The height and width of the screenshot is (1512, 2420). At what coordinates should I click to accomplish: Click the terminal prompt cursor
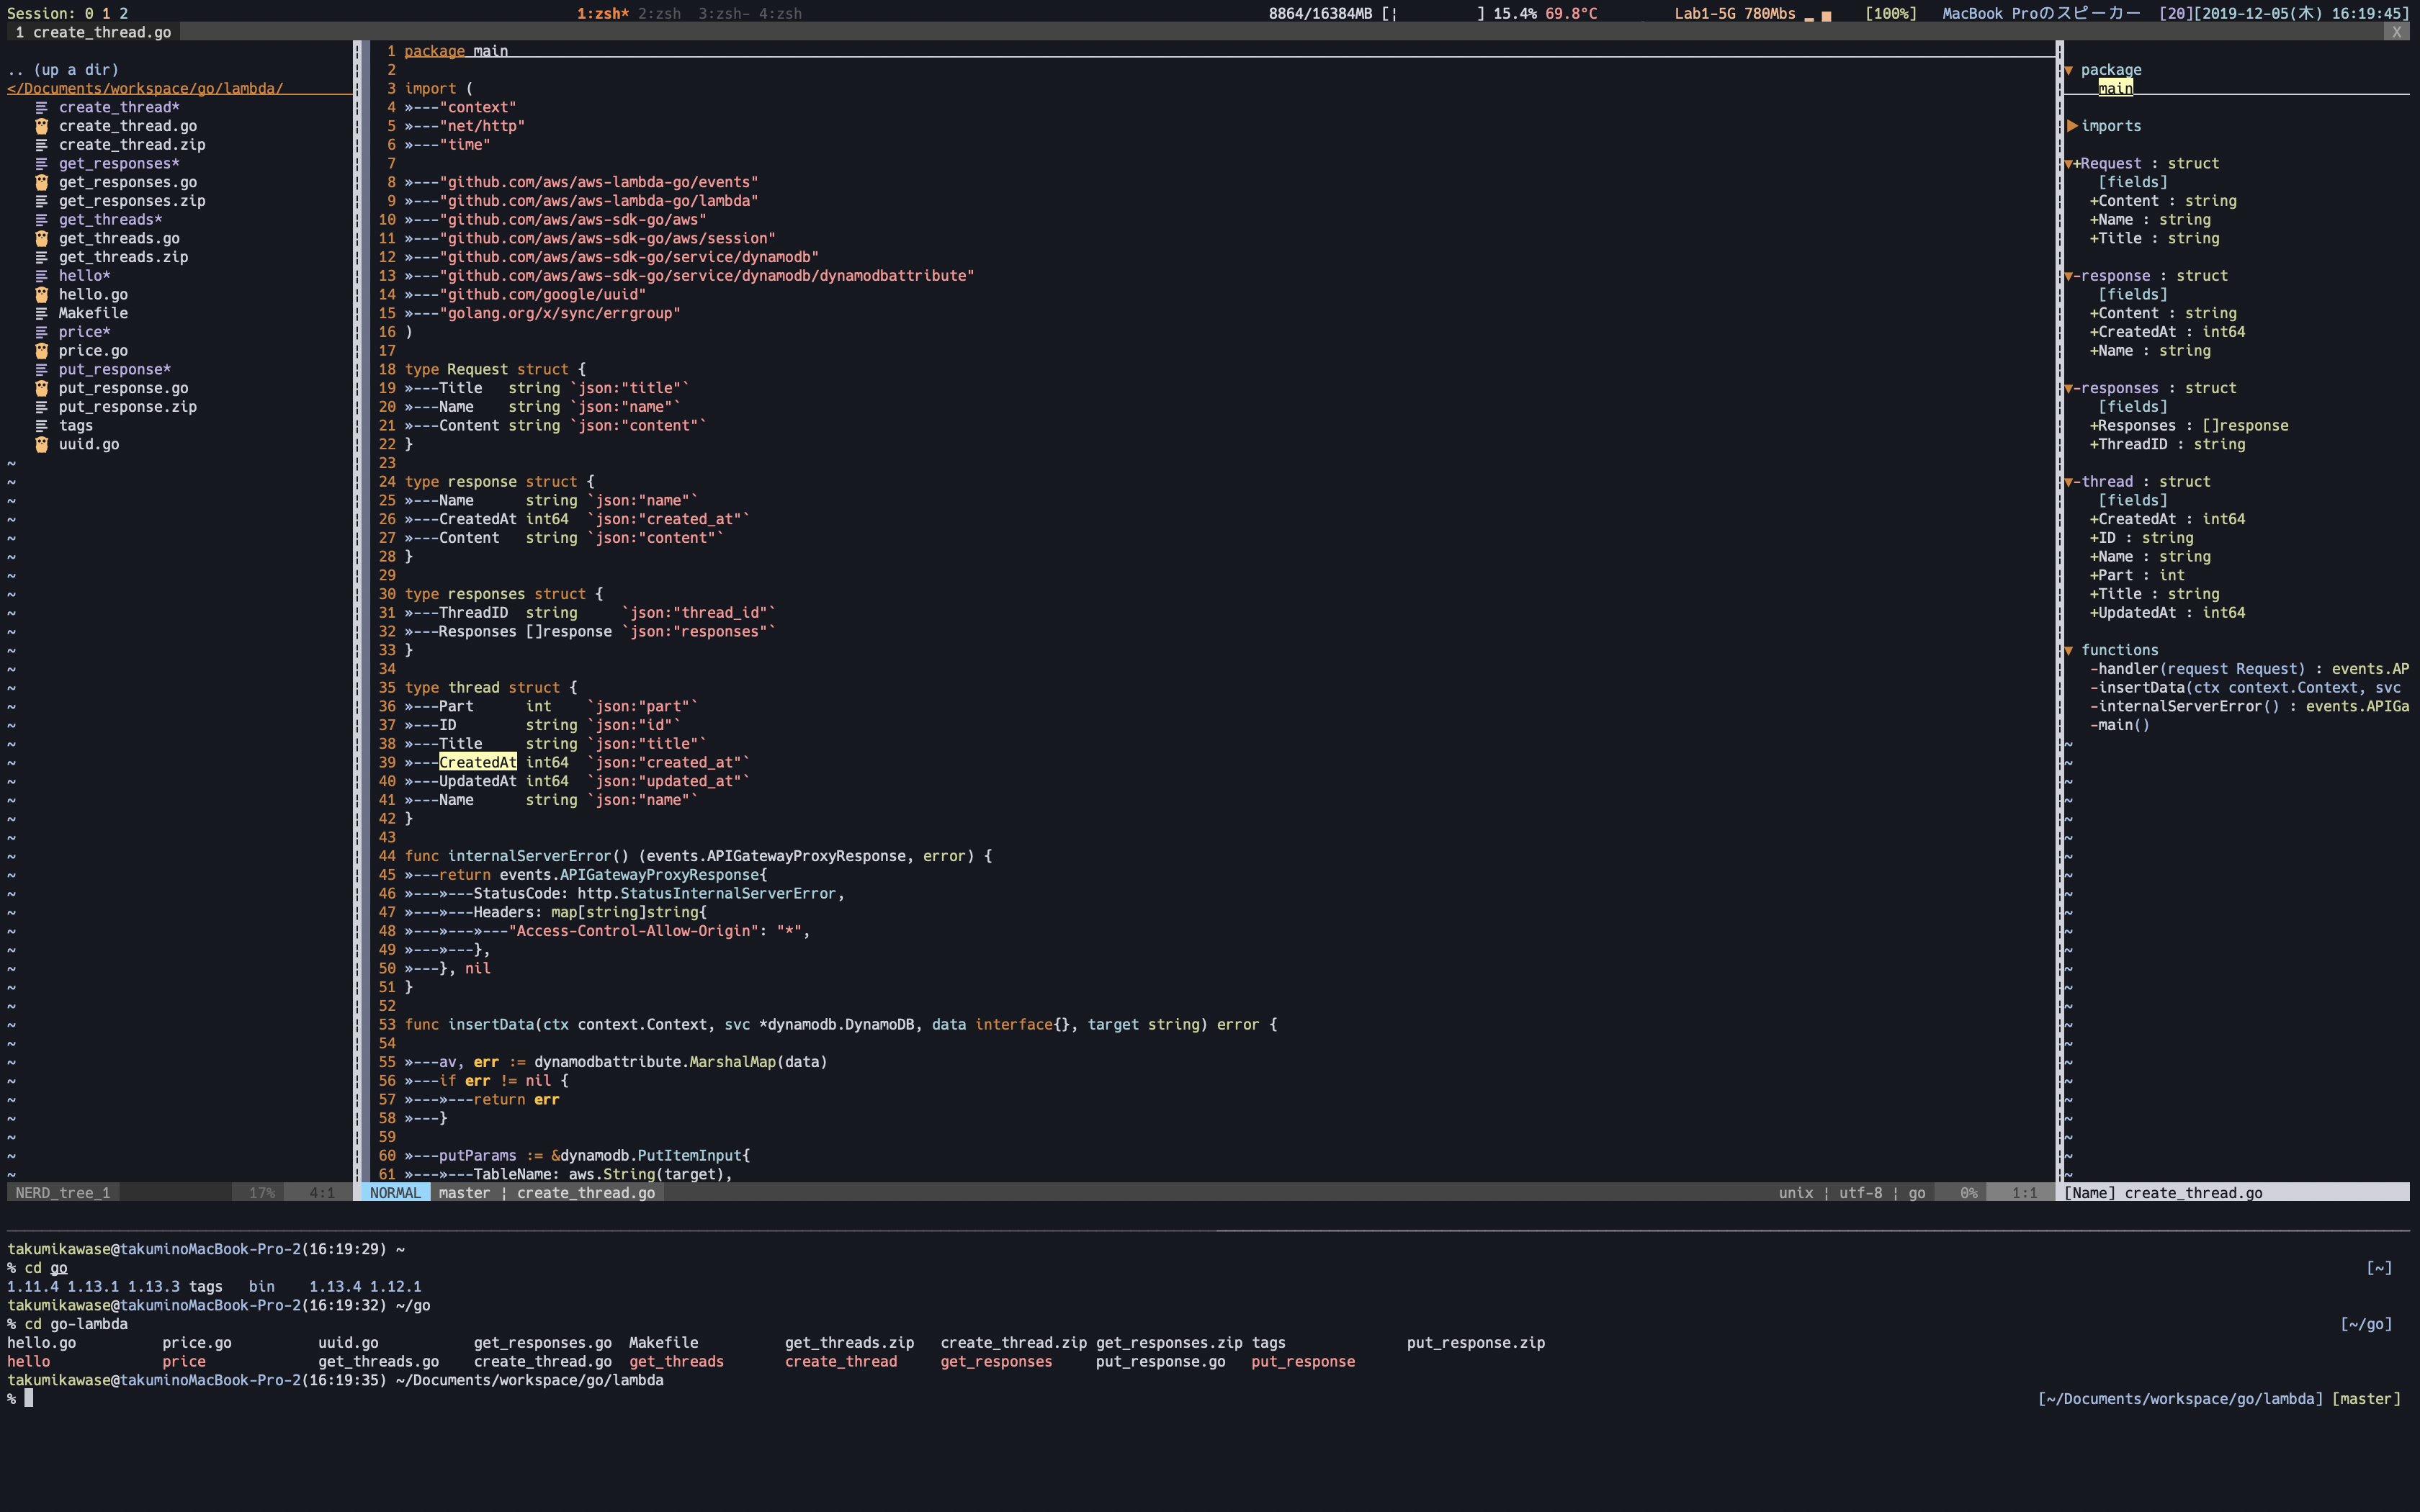point(29,1398)
